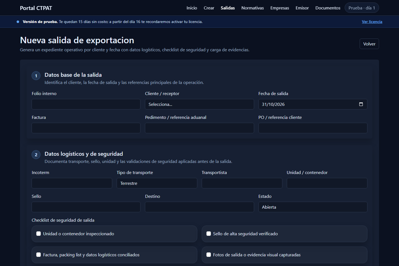399x266 pixels.
Task: Focus the Pedimento / referencia aduanal field
Action: [x=199, y=128]
